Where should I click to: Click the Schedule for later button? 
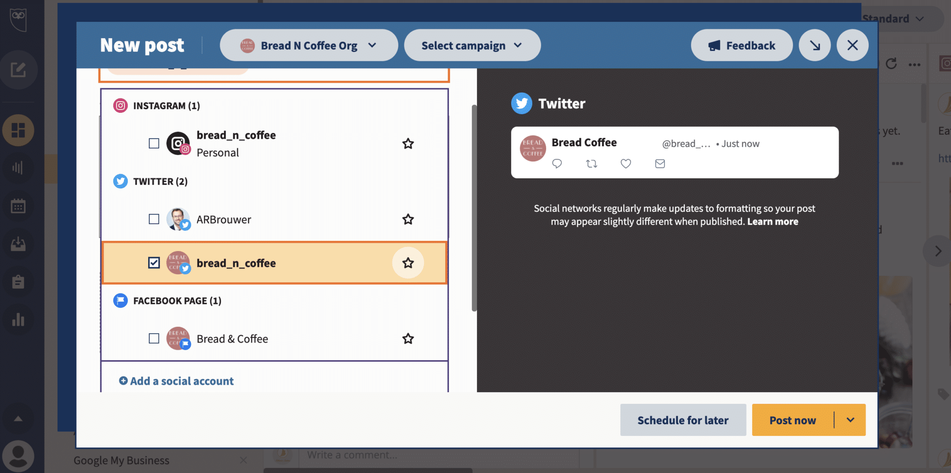coord(683,420)
